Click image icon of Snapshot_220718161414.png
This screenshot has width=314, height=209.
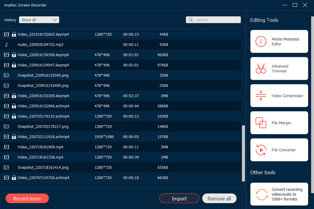(x=6, y=167)
